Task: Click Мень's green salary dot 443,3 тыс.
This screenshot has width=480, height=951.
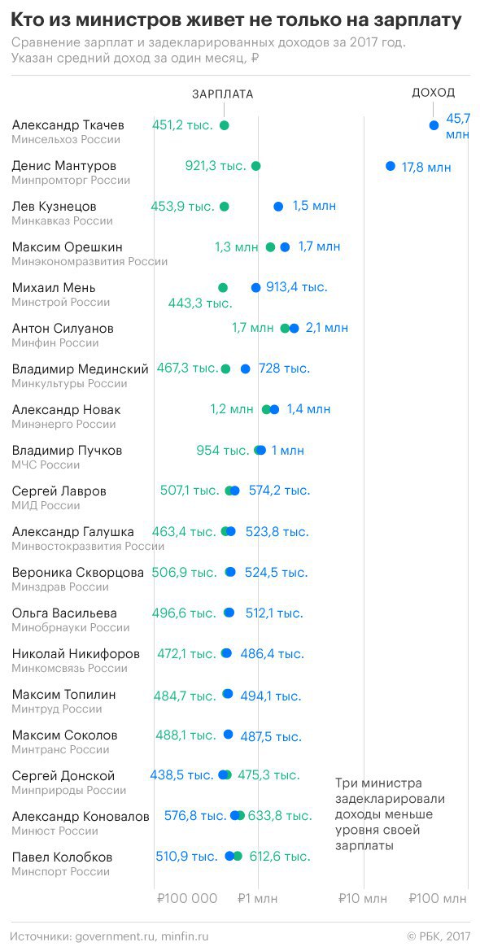Action: point(223,288)
